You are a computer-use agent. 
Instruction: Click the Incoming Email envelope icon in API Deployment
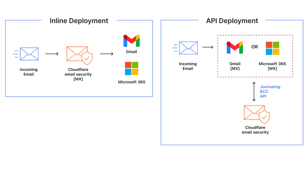(185, 48)
